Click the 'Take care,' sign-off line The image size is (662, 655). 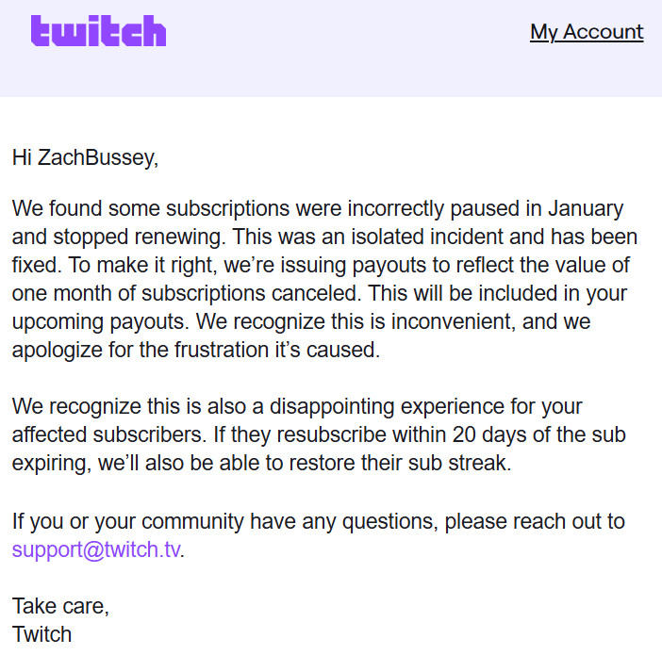point(60,606)
